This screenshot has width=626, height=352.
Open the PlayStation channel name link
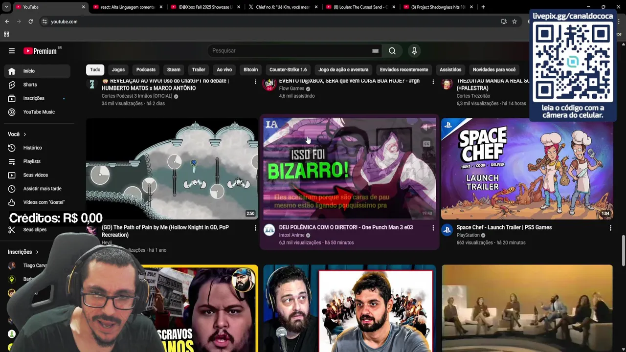[468, 235]
